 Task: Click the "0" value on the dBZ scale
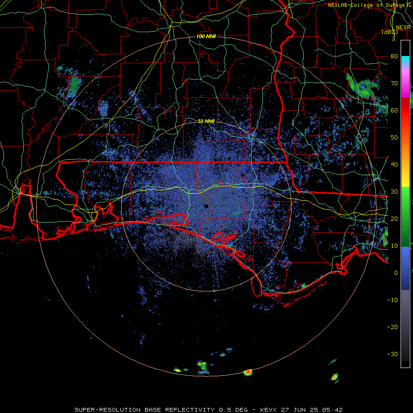(x=396, y=273)
